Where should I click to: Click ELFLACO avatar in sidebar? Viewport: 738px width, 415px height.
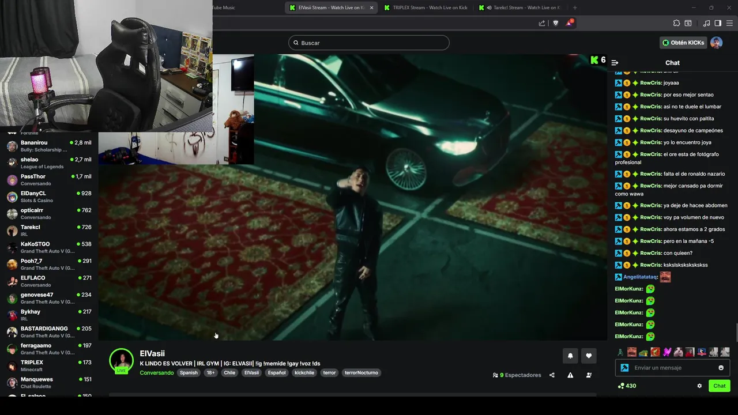[12, 281]
